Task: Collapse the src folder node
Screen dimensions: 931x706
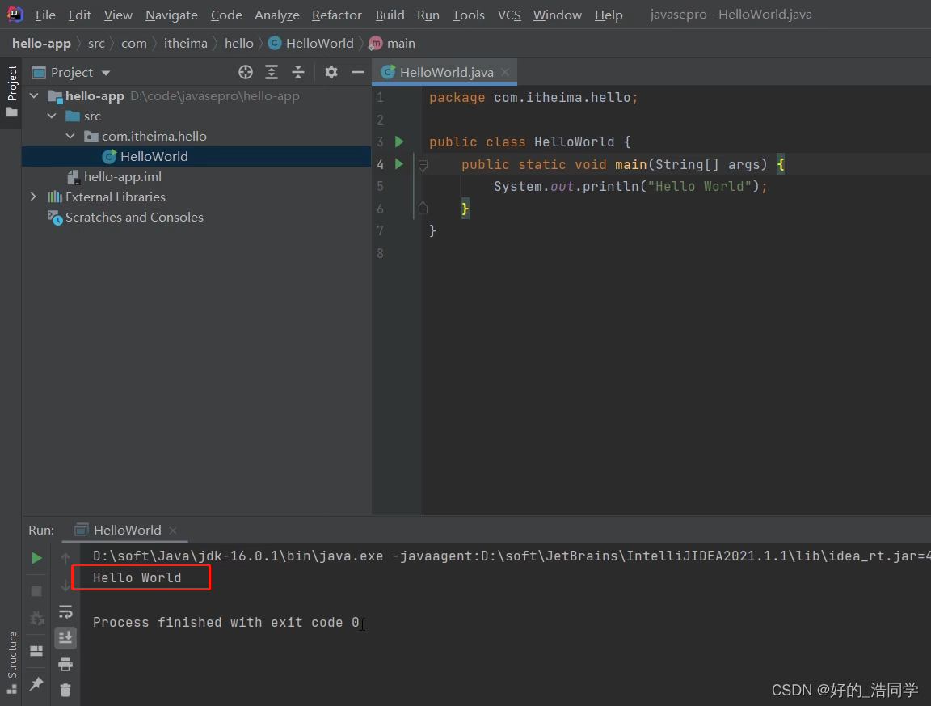Action: [52, 116]
